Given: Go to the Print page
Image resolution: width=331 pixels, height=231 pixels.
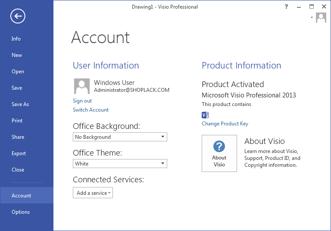Looking at the screenshot, I should [x=17, y=121].
